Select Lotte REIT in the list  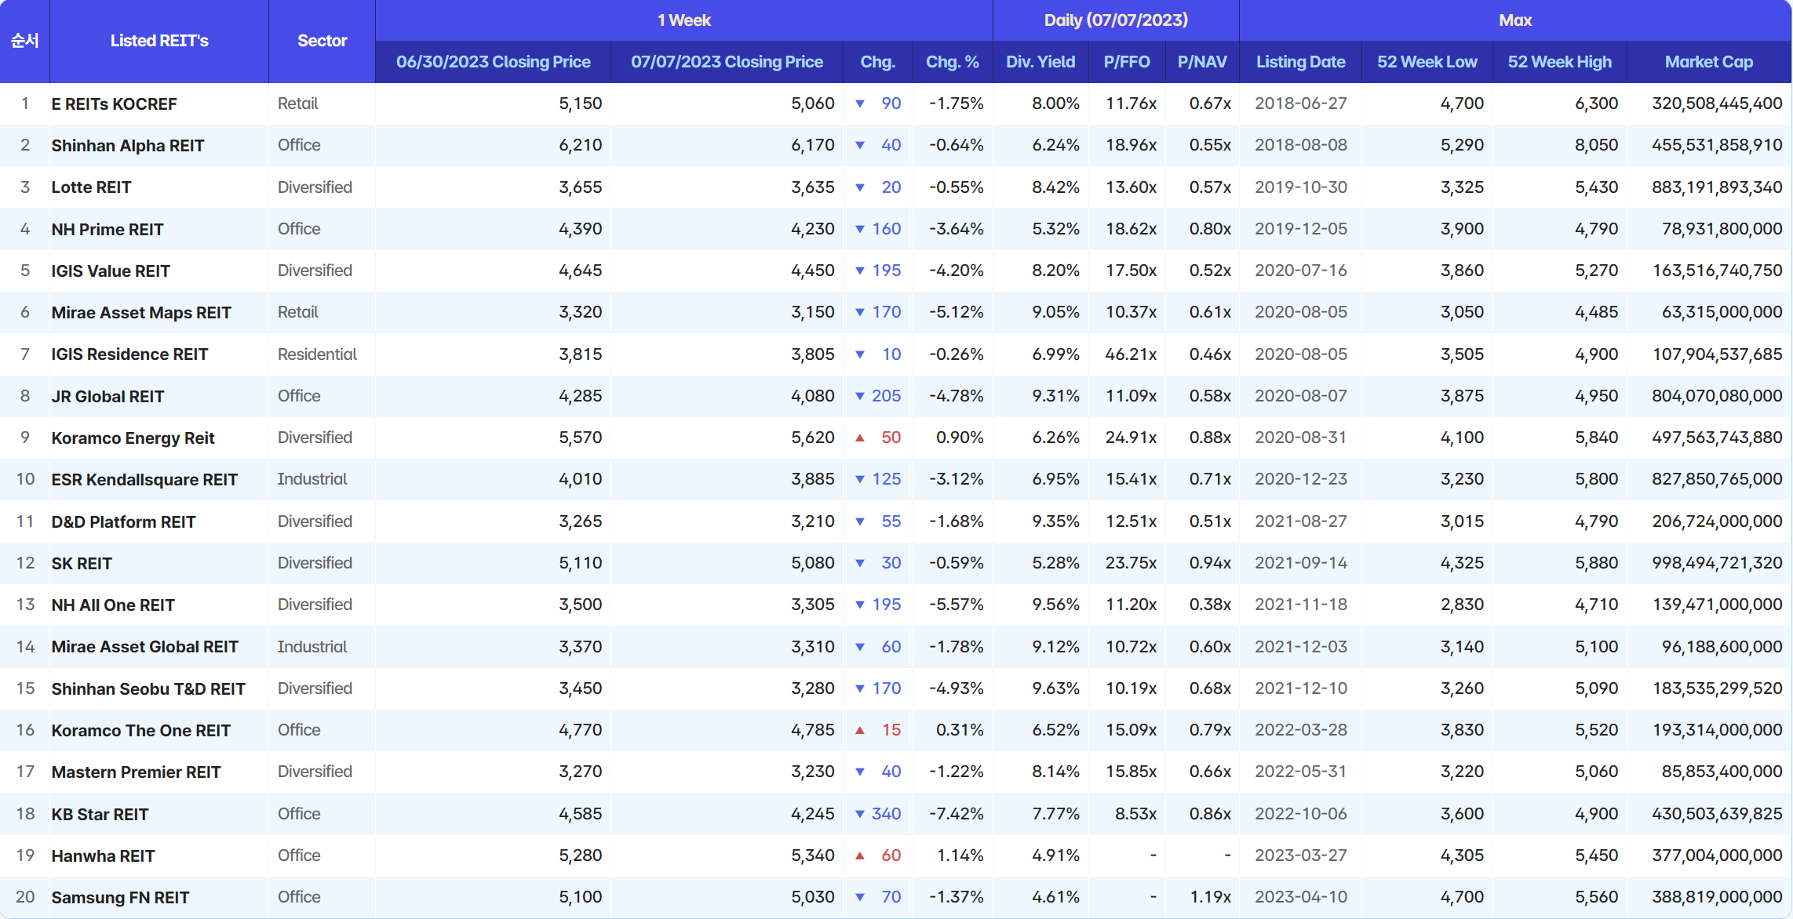[x=92, y=187]
